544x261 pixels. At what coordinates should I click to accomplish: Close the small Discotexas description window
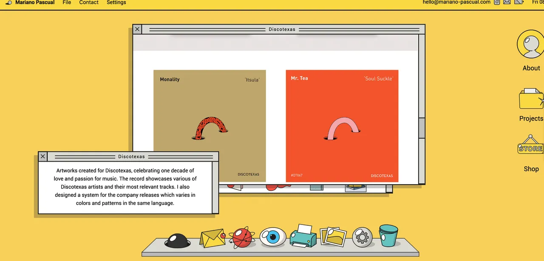coord(42,157)
